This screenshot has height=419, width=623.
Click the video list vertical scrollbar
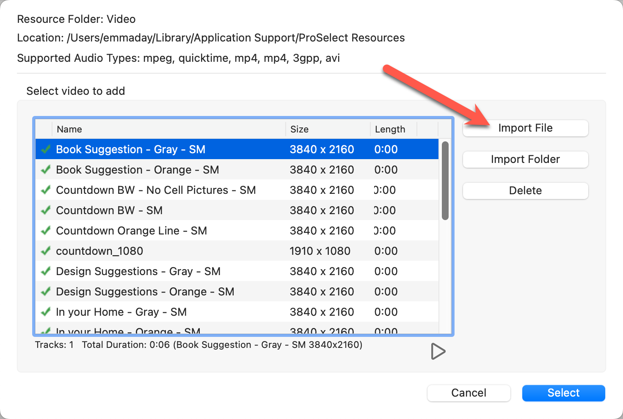tap(445, 181)
